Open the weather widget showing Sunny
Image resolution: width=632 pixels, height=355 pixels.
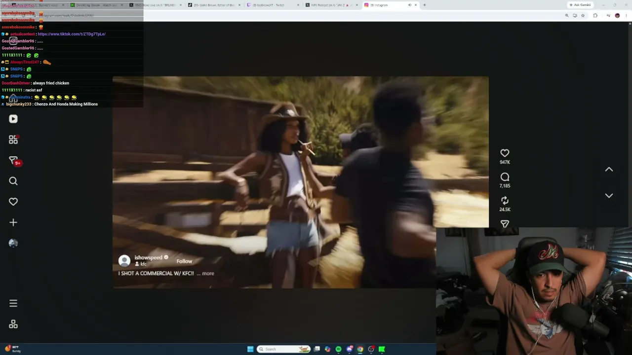point(13,349)
